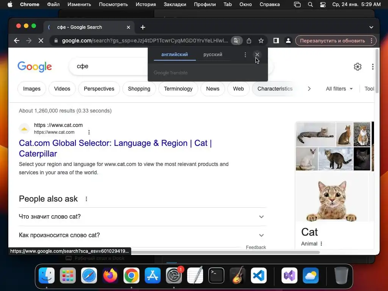This screenshot has height=291, width=388.
Task: Expand 'Как произносится слово cat?' question
Action: (142, 235)
